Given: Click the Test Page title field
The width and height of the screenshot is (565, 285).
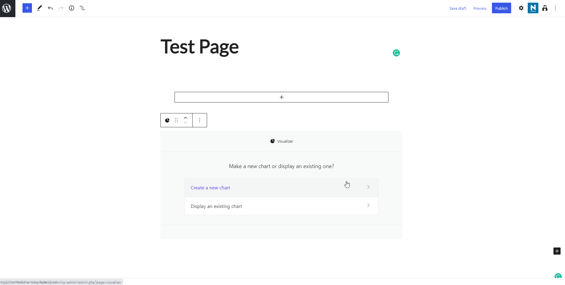Looking at the screenshot, I should click(x=200, y=47).
